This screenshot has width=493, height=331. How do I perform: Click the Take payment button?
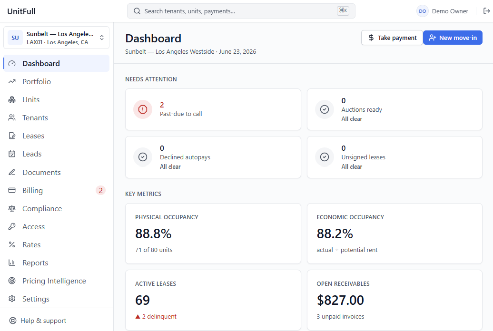[392, 38]
